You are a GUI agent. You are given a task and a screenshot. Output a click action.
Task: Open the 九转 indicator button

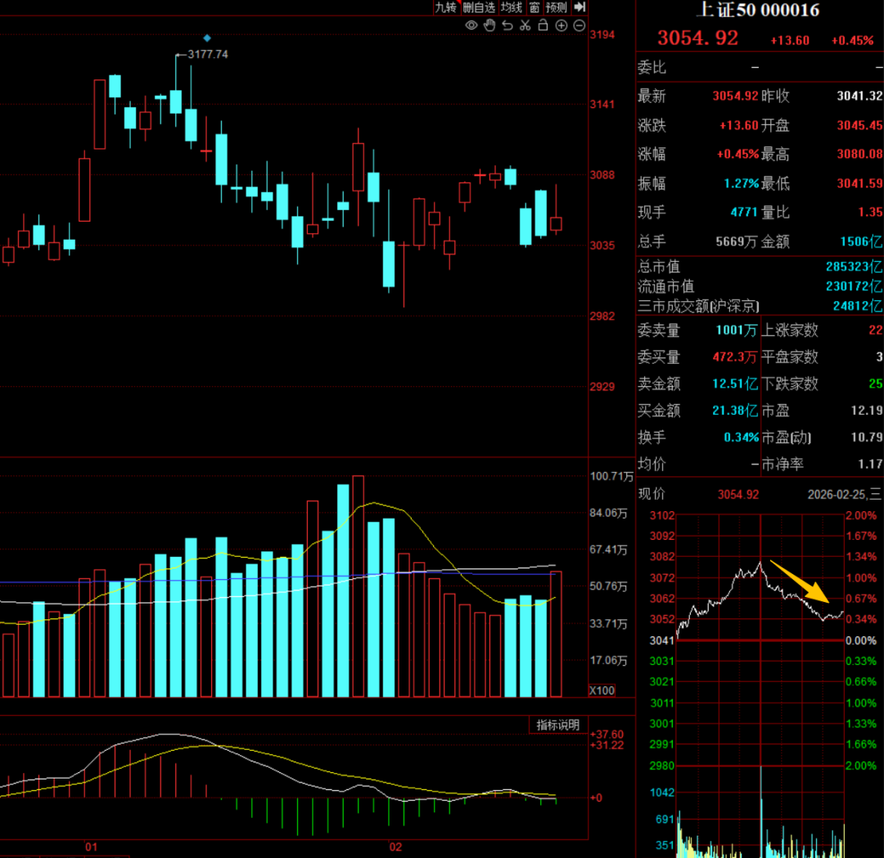(445, 7)
